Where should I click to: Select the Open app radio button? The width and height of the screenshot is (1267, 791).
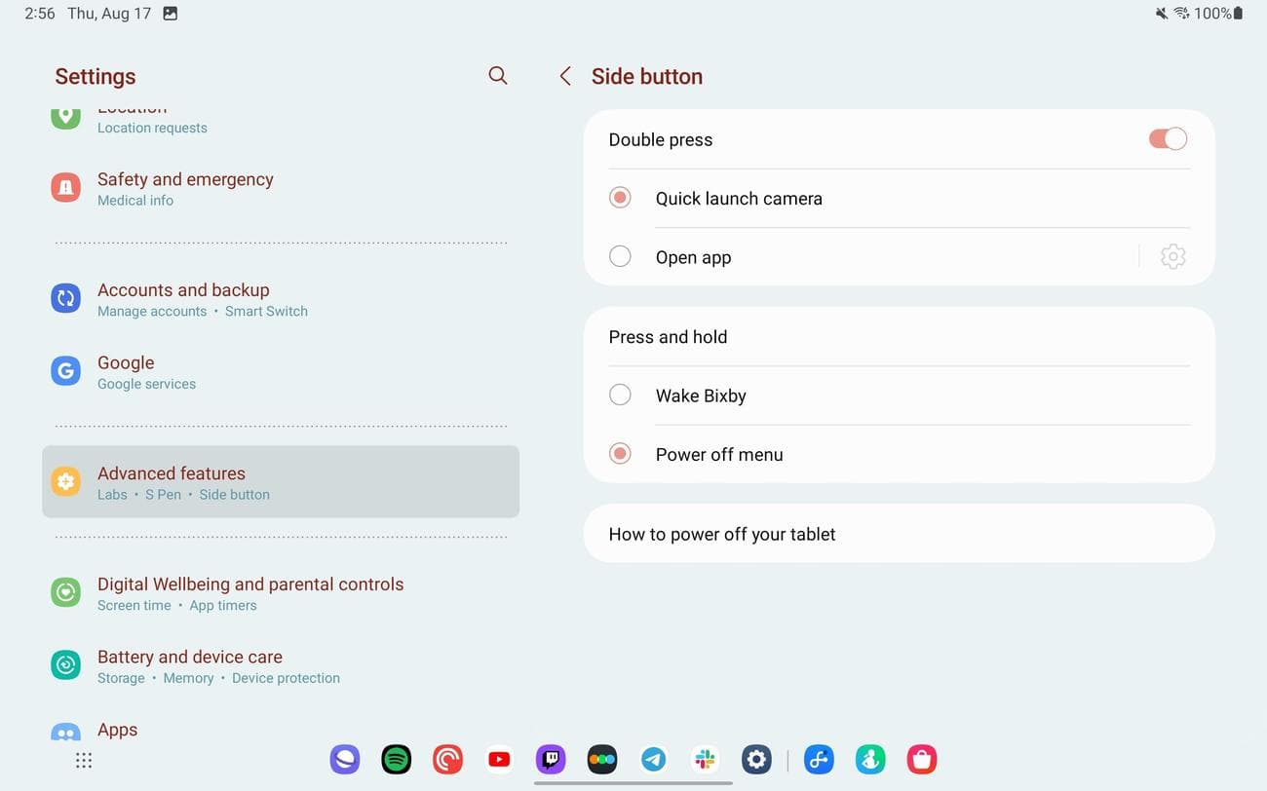620,257
